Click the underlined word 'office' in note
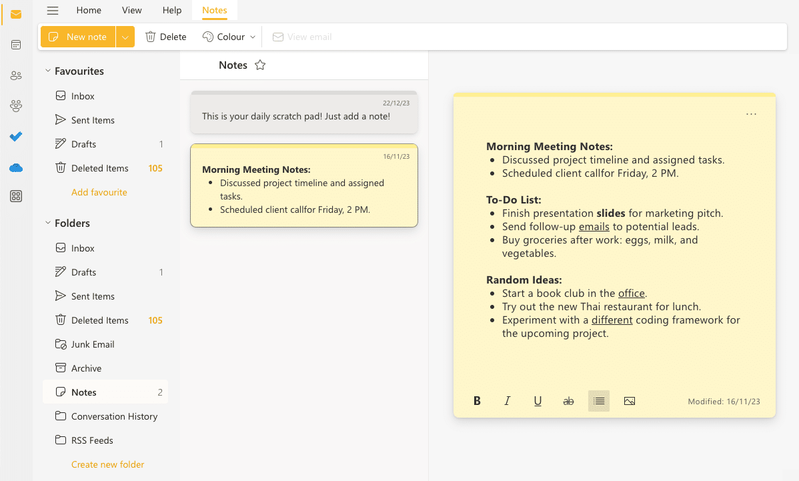Image resolution: width=799 pixels, height=481 pixels. (x=632, y=294)
